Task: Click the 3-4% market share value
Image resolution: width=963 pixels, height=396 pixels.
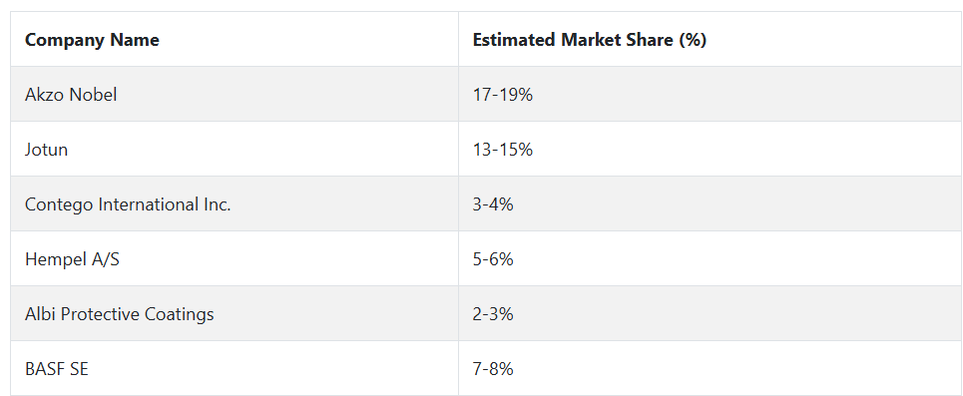Action: [493, 204]
